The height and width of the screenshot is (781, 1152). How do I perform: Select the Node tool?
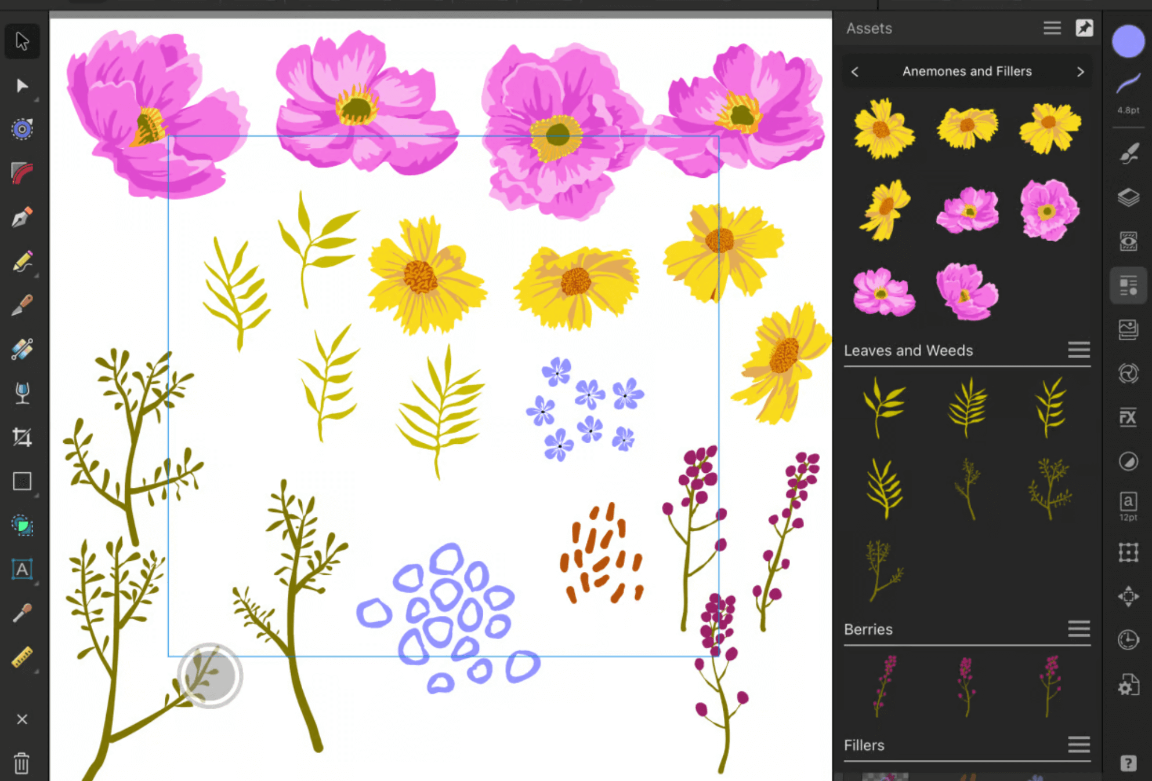pos(22,86)
